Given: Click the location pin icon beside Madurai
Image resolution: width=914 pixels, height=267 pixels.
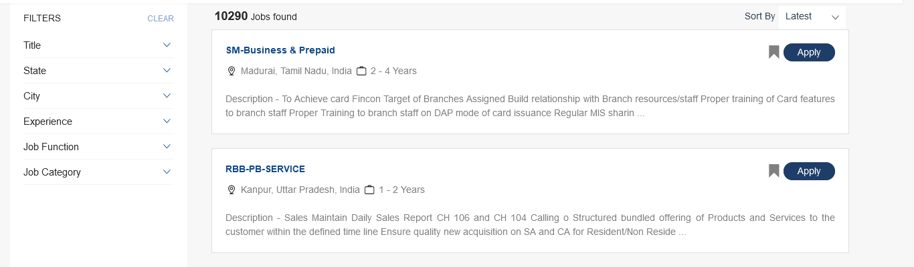Looking at the screenshot, I should pyautogui.click(x=232, y=71).
